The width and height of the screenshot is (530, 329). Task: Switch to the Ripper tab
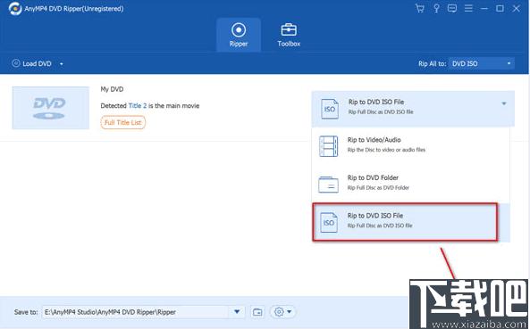pos(239,35)
